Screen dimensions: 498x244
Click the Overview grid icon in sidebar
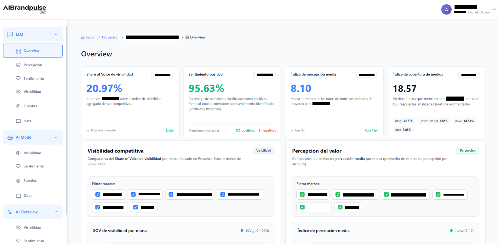tap(19, 51)
